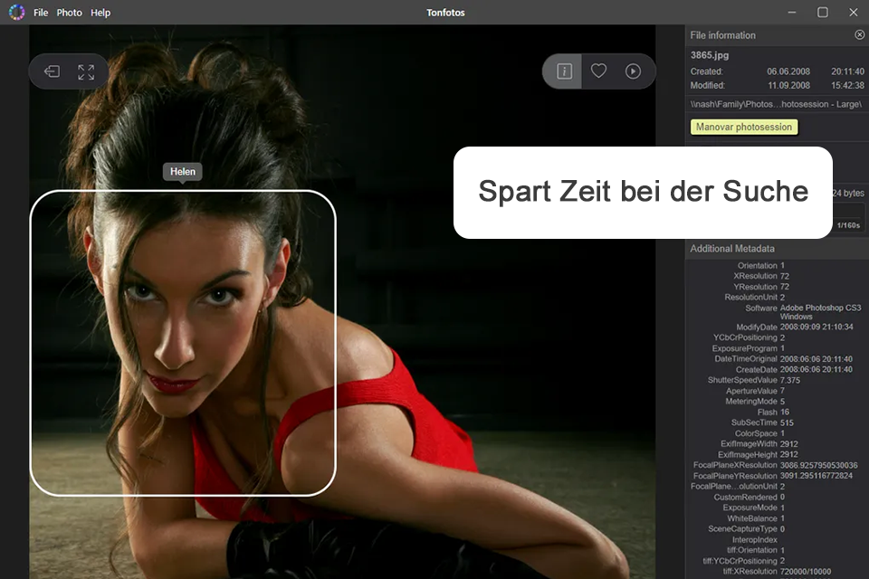The image size is (869, 579).
Task: Open the Photo menu
Action: point(70,12)
